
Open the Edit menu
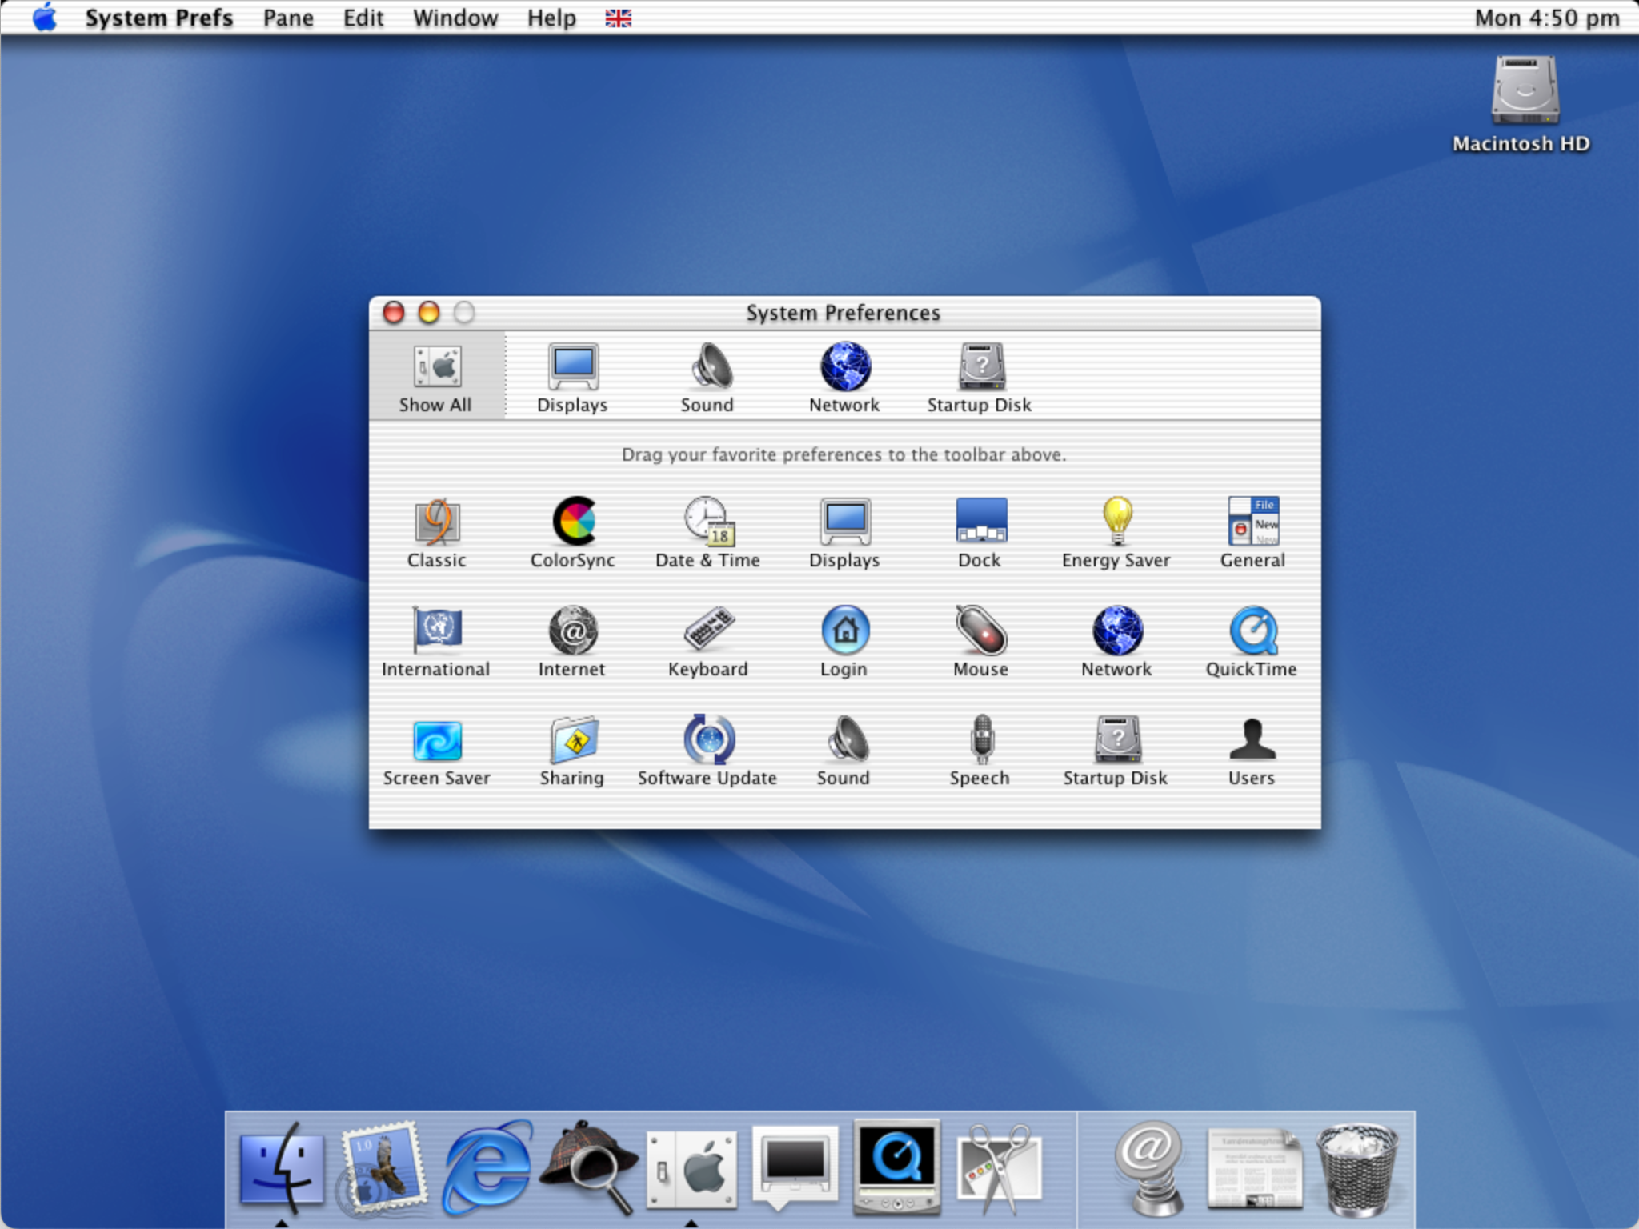pyautogui.click(x=363, y=18)
